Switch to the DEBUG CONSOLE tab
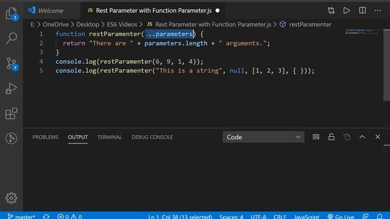 pyautogui.click(x=152, y=137)
